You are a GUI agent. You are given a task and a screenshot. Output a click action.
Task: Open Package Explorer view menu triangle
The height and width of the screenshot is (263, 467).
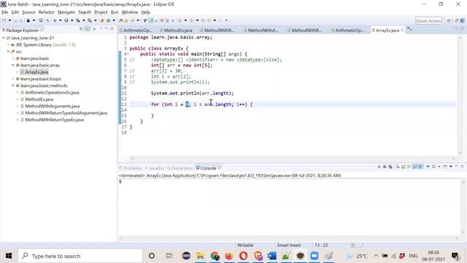(101, 28)
